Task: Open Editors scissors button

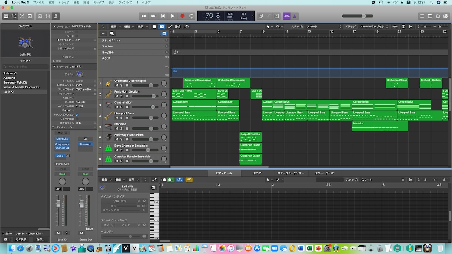Action: 56,16
